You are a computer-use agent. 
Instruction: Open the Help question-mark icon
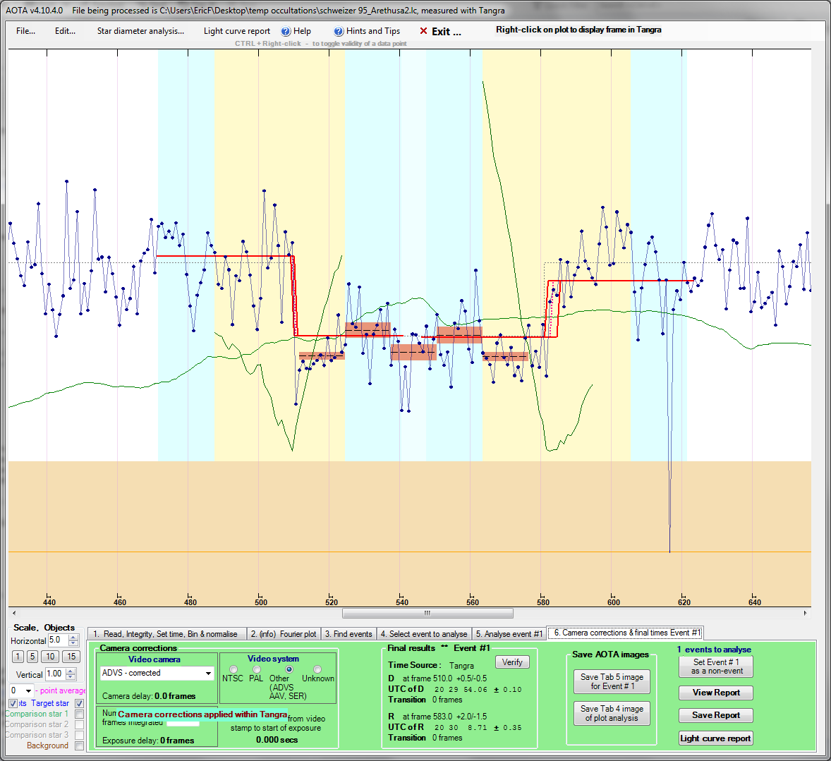click(286, 32)
